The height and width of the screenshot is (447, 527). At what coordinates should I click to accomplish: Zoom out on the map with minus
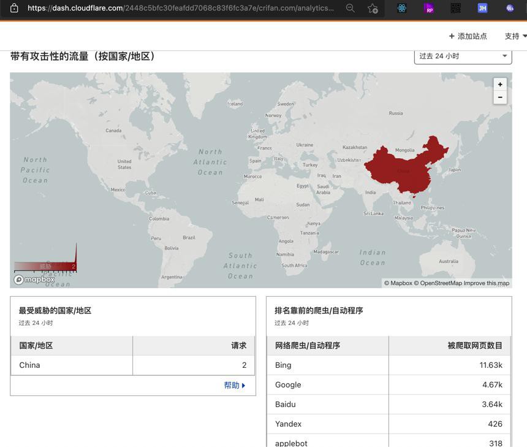pyautogui.click(x=500, y=97)
